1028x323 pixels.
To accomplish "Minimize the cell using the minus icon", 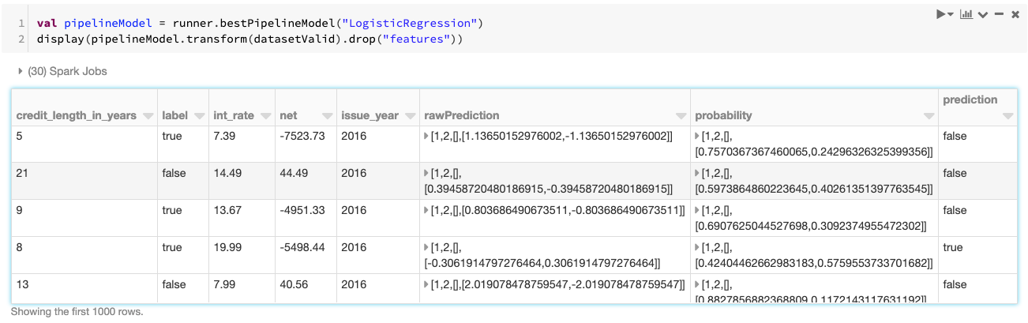I will [1000, 15].
